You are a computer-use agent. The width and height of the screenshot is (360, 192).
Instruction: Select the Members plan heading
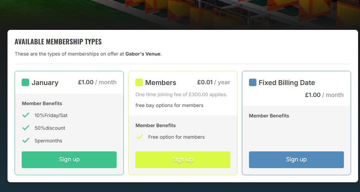[161, 83]
